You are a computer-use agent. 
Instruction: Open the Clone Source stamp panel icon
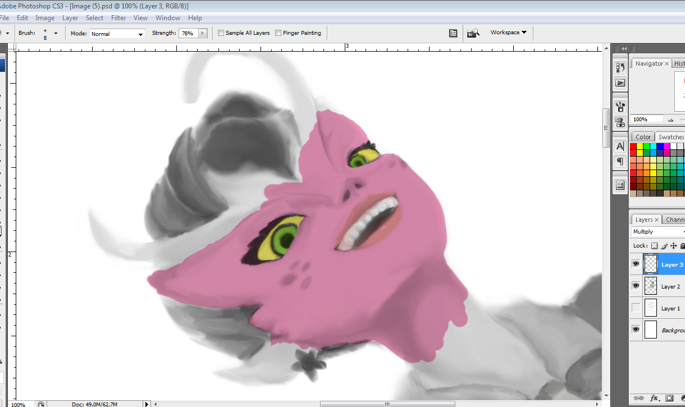(x=620, y=121)
